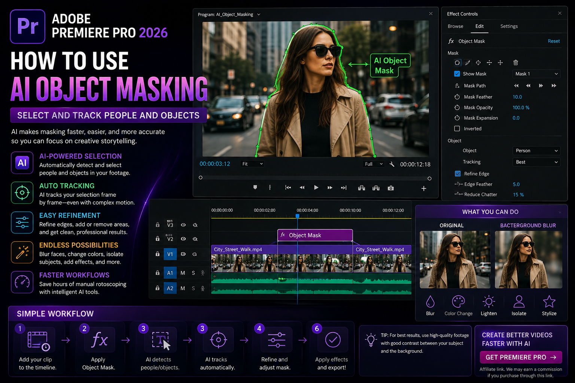Track mask path forward one frame
Image resolution: width=575 pixels, height=383 pixels.
click(541, 86)
